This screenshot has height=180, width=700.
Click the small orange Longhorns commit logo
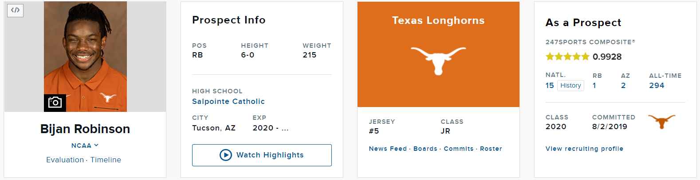[661, 121]
